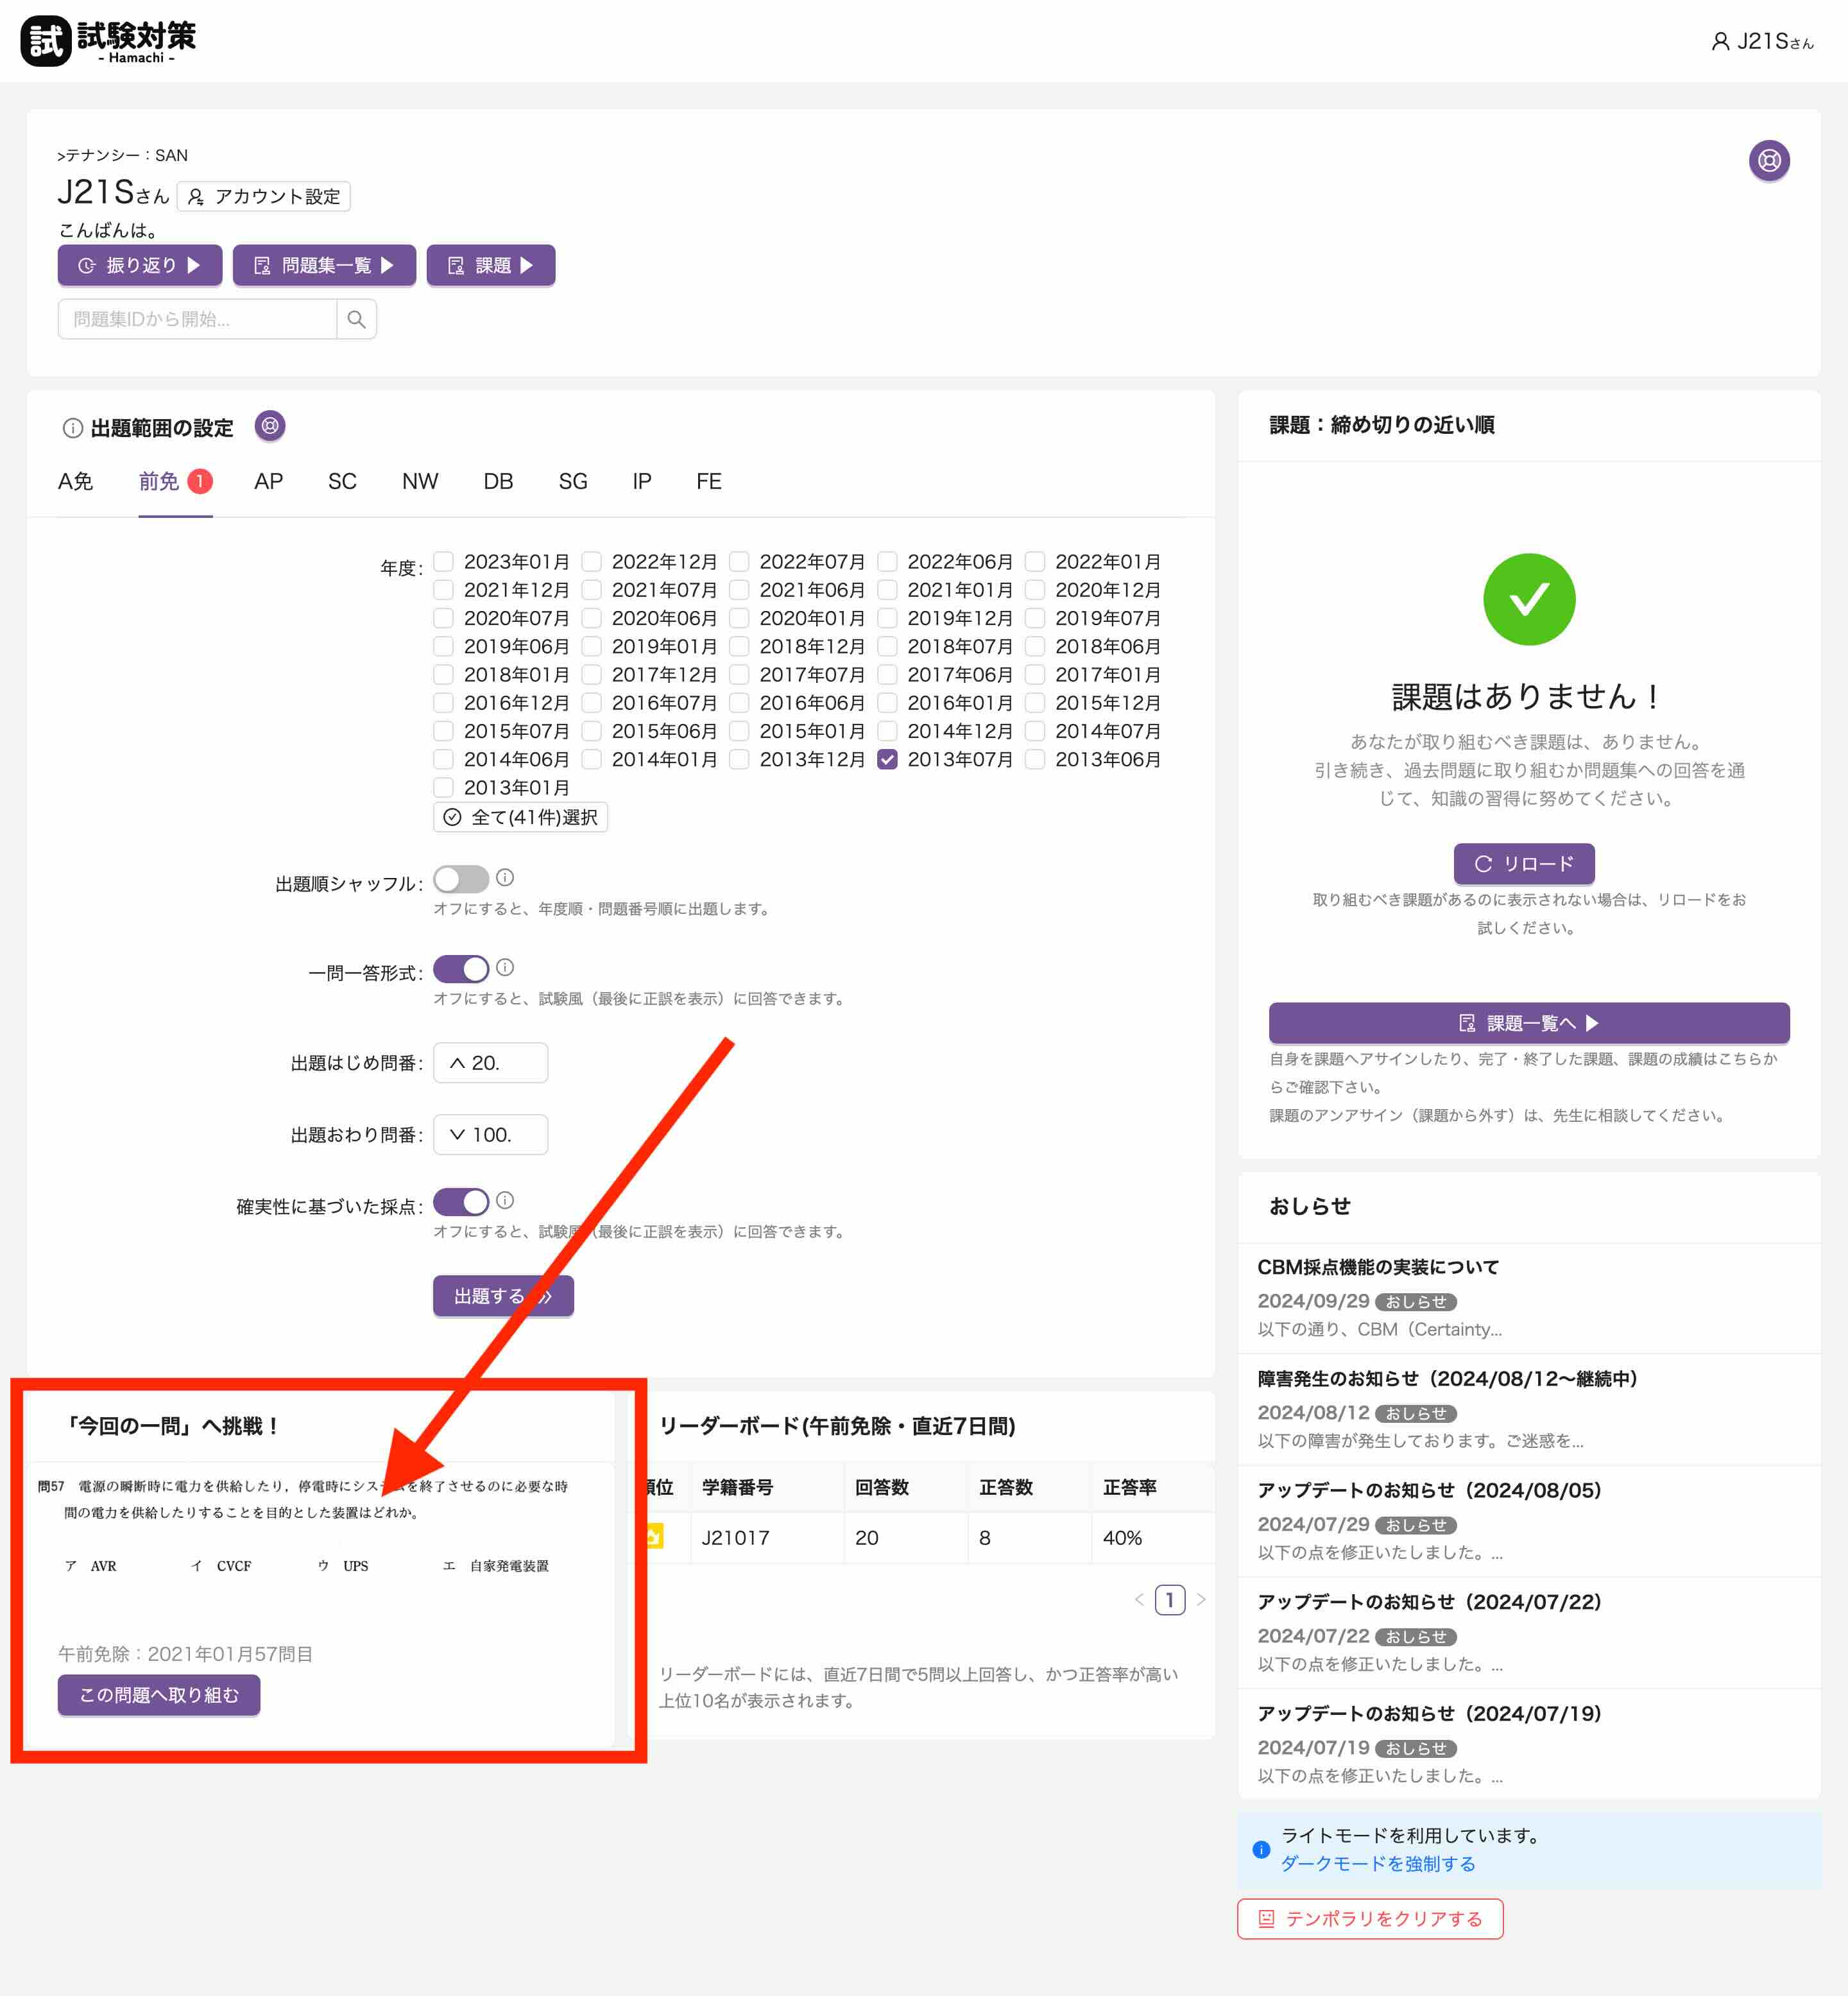Switch to the FE tab
Viewport: 1848px width, 1996px height.
(x=708, y=482)
